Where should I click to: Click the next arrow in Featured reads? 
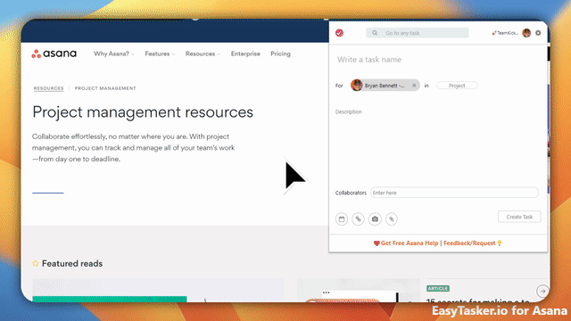[x=542, y=292]
